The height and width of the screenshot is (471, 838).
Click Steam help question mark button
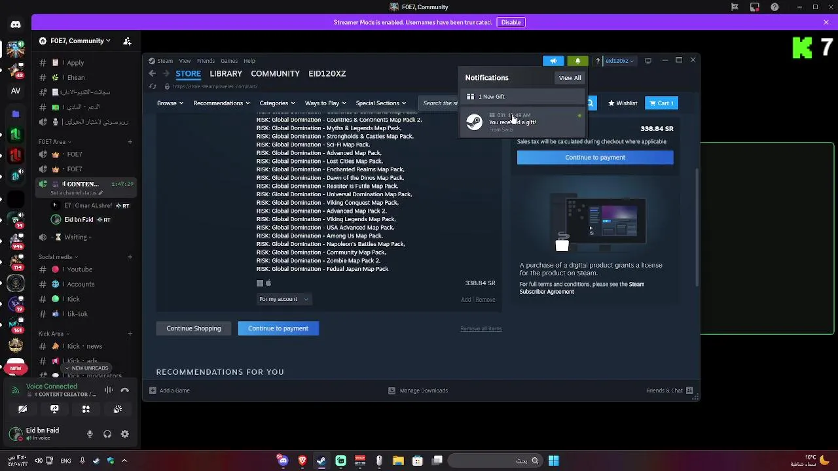[x=597, y=61]
